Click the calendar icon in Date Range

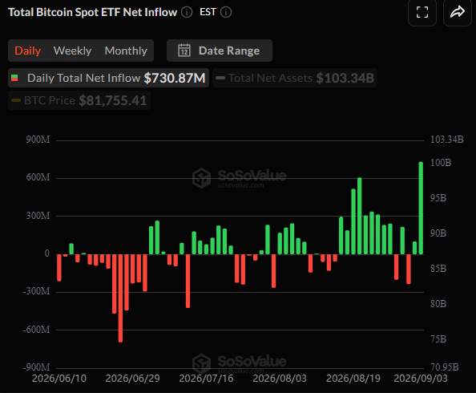coord(184,51)
